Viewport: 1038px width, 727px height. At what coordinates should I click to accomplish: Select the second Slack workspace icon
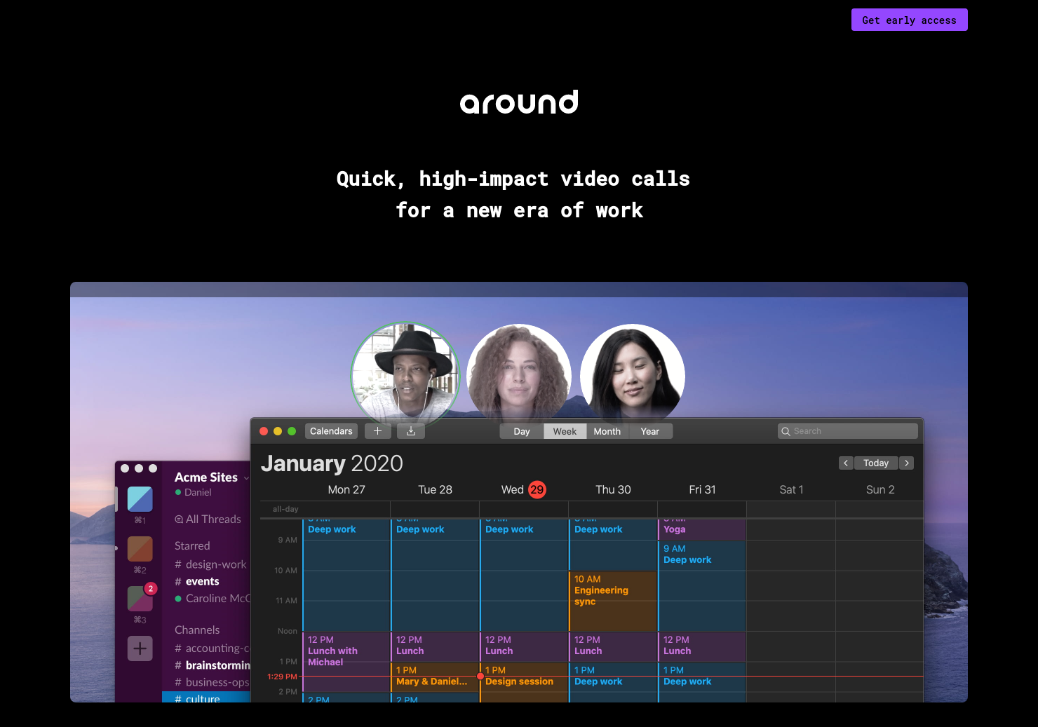pos(140,549)
